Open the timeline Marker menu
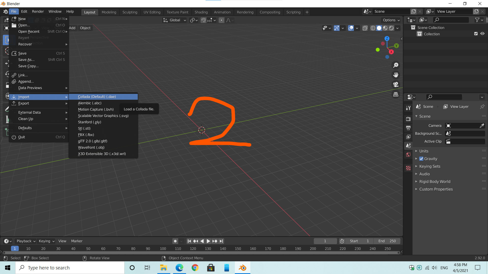Viewport: 488px width, 274px height. 77,241
